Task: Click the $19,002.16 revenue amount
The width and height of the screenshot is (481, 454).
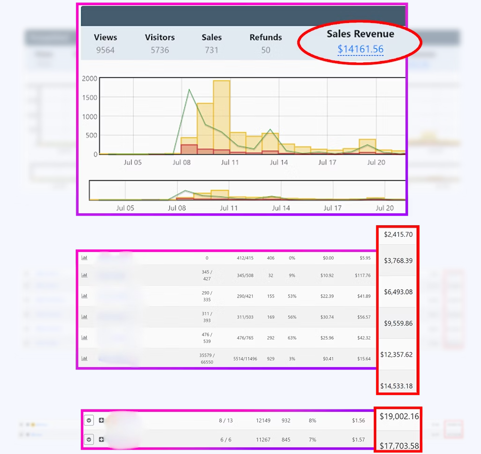Action: 398,416
